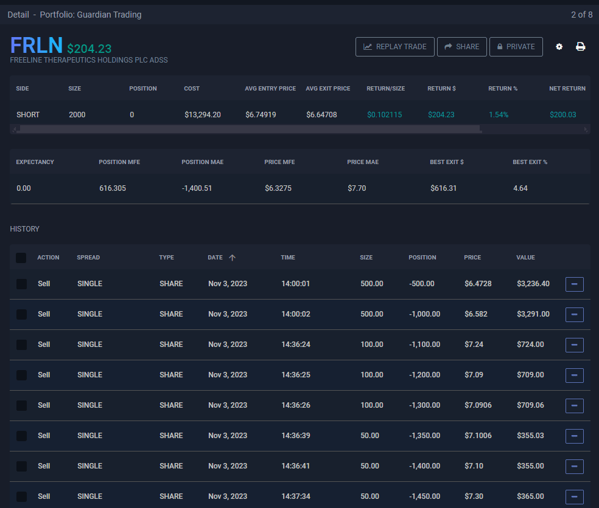This screenshot has width=599, height=508.
Task: Sort history by the Date column arrow
Action: click(232, 258)
